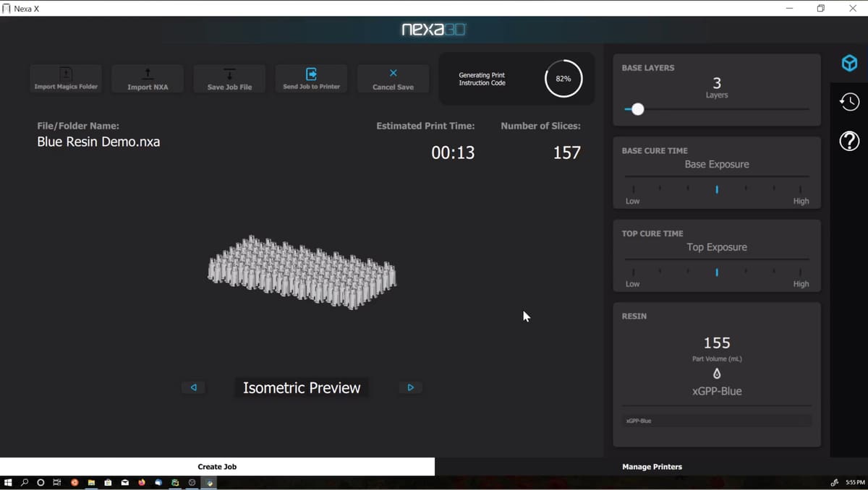Click the Base Exposure slider marker

coord(717,189)
